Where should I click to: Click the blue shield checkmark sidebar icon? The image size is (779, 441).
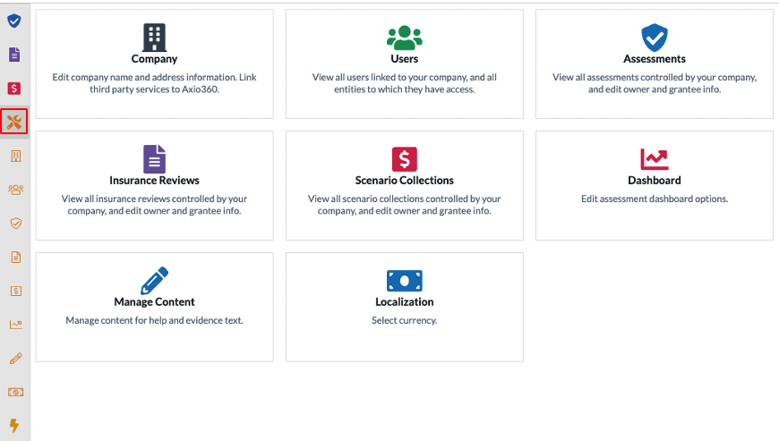pos(14,21)
